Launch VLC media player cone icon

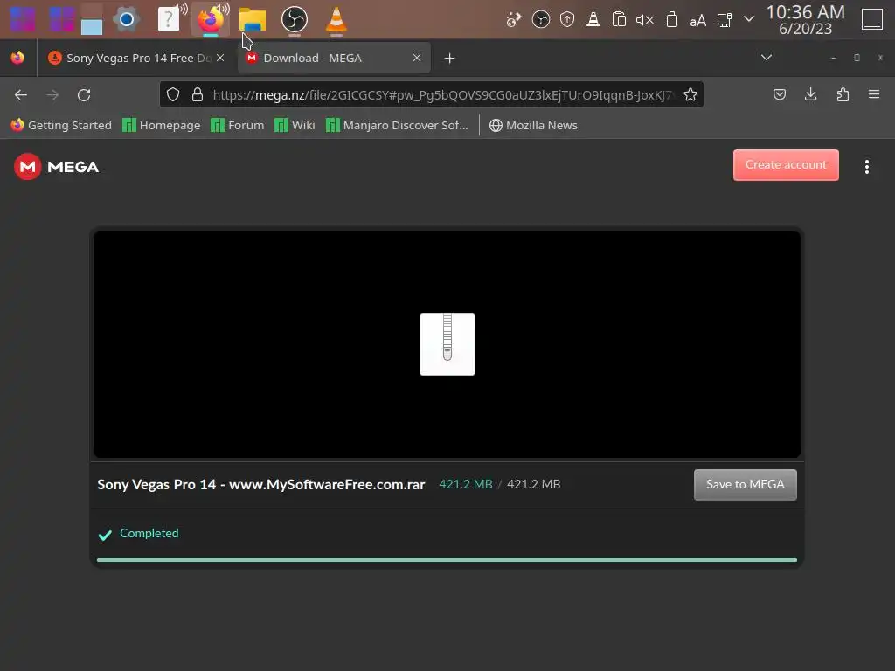click(336, 19)
